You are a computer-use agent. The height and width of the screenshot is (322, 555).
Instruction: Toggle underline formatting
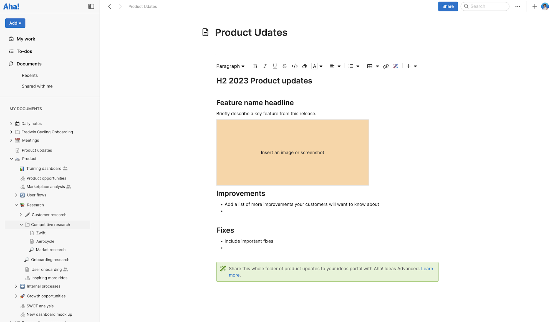click(x=275, y=66)
